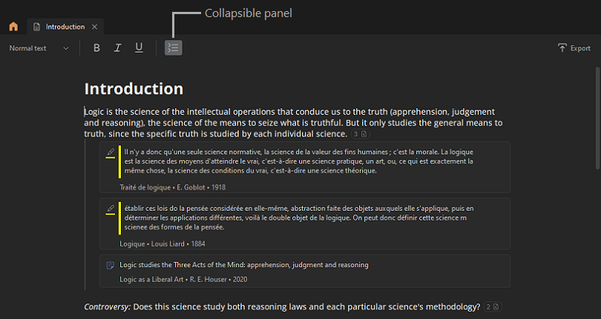601x319 pixels.
Task: Click the document icon in the Introduction tab
Action: tap(37, 27)
